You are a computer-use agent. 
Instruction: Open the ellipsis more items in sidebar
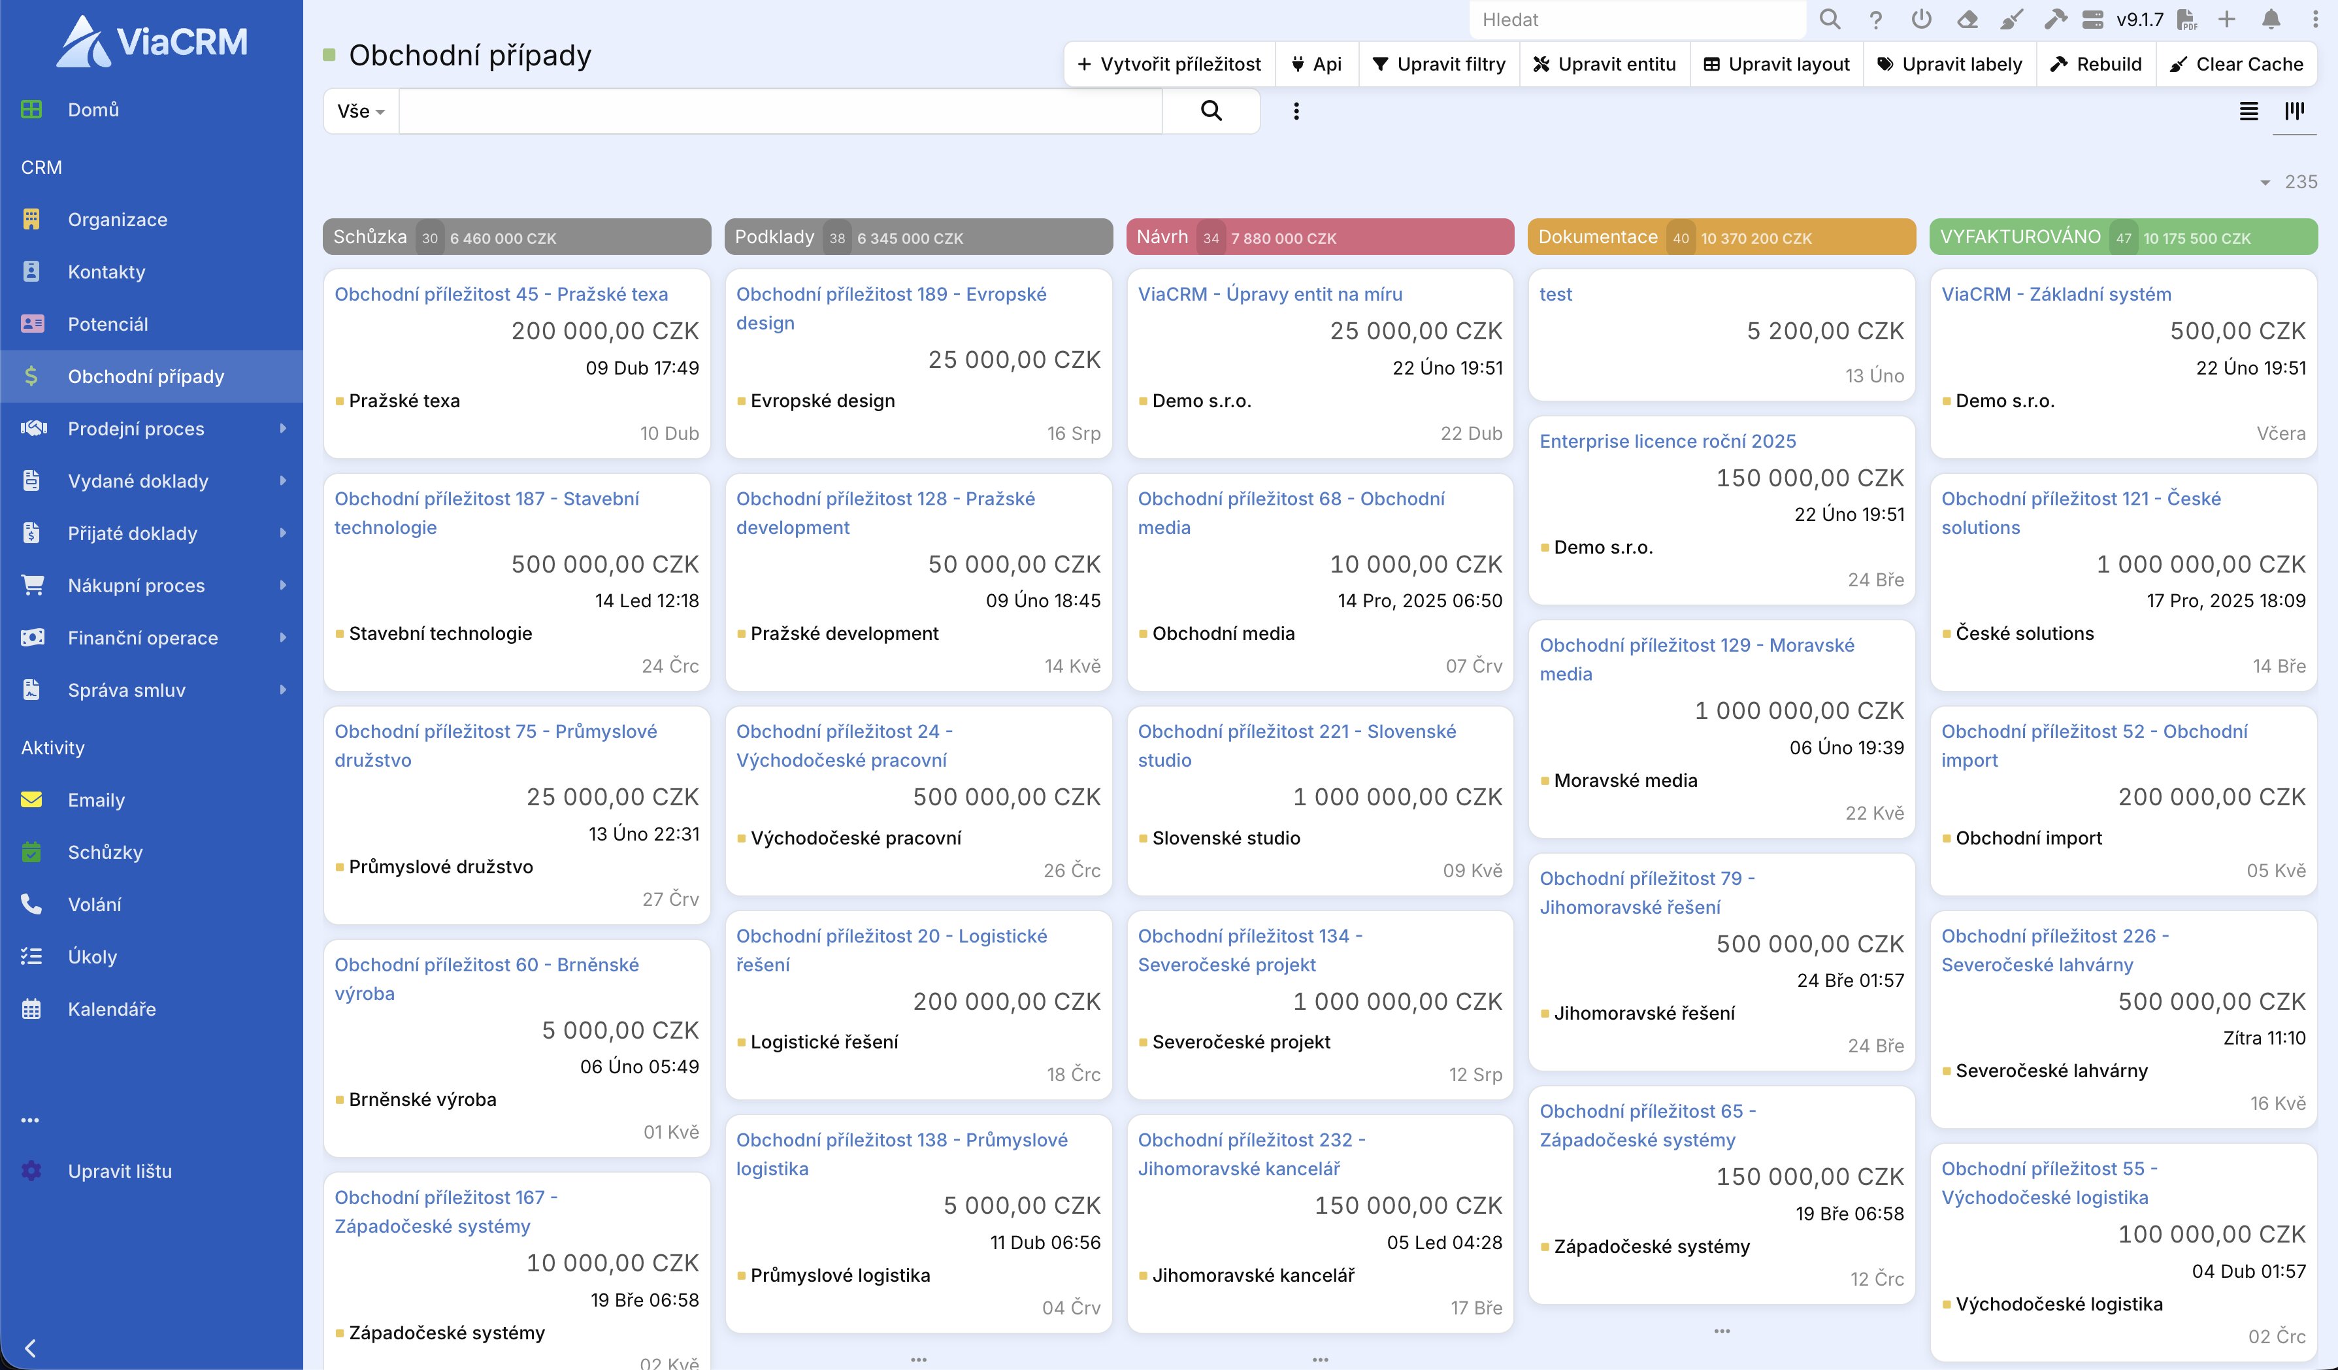tap(31, 1120)
